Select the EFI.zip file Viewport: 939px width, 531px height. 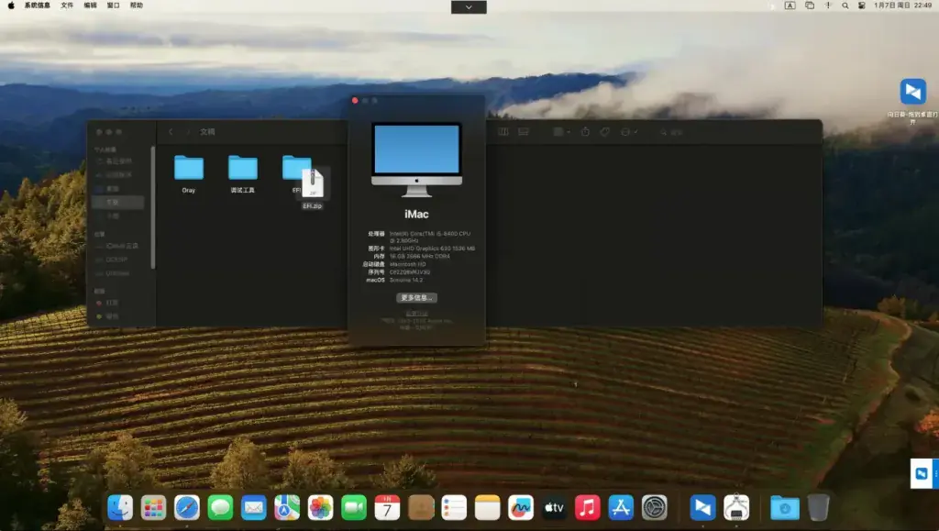point(313,188)
